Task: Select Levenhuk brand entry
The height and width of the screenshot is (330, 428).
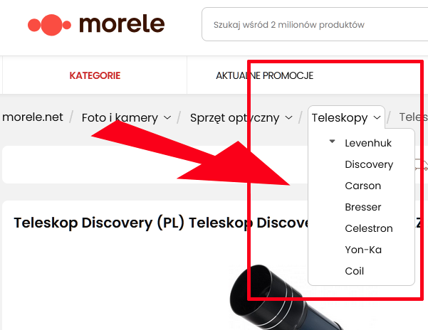Action: click(368, 143)
